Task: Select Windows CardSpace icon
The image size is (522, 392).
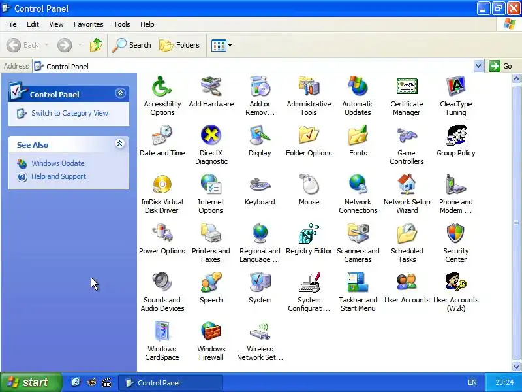Action: 162,331
